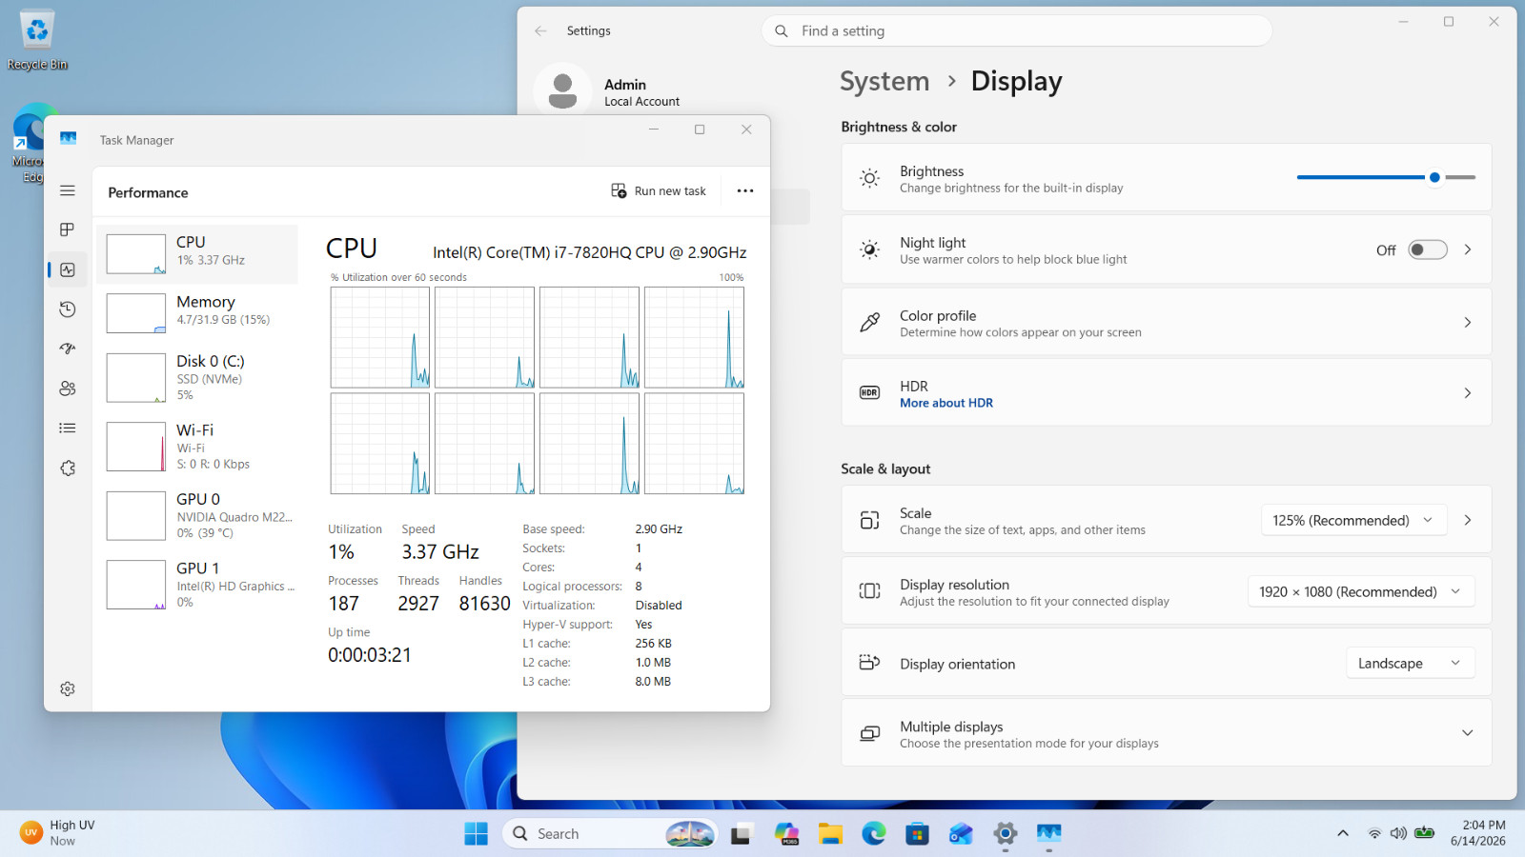This screenshot has width=1525, height=857.
Task: Select GPU 1 Intel HD Graphics entry
Action: 197,585
